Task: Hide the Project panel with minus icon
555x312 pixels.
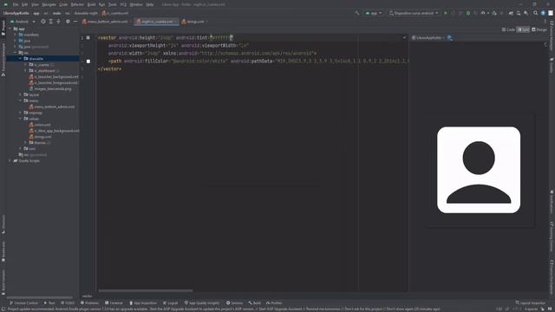Action: [75, 22]
